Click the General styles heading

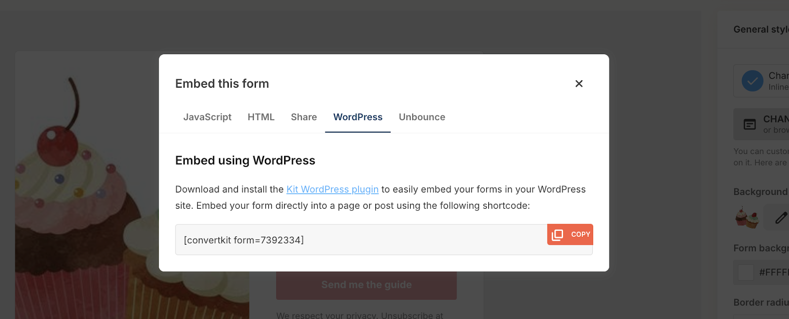click(x=761, y=30)
